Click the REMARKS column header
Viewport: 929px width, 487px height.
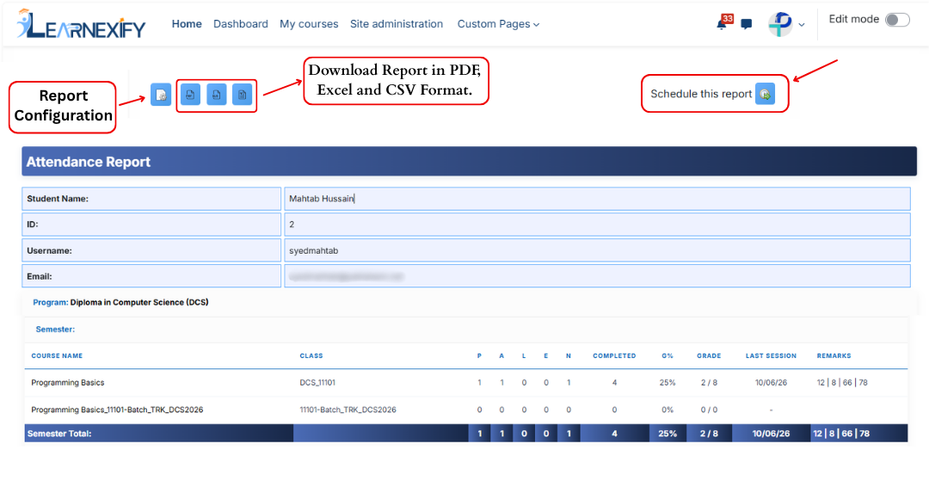click(x=834, y=356)
